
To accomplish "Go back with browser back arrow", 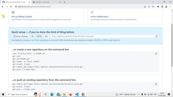I will pos(3,6).
